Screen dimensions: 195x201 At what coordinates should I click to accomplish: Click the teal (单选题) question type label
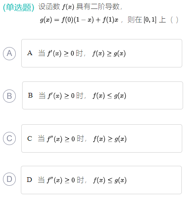[x=19, y=7]
